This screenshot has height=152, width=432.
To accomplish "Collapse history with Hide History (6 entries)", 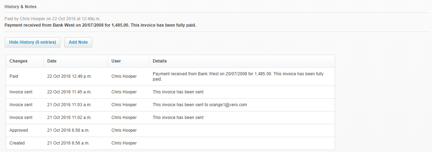I will click(x=32, y=42).
